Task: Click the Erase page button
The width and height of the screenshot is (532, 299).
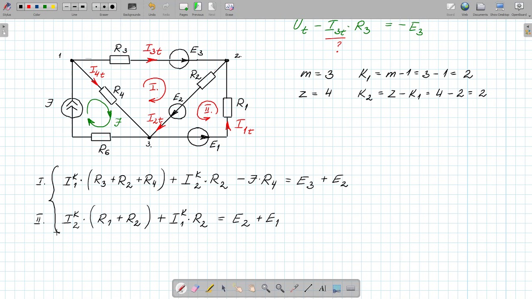Action: (x=229, y=7)
